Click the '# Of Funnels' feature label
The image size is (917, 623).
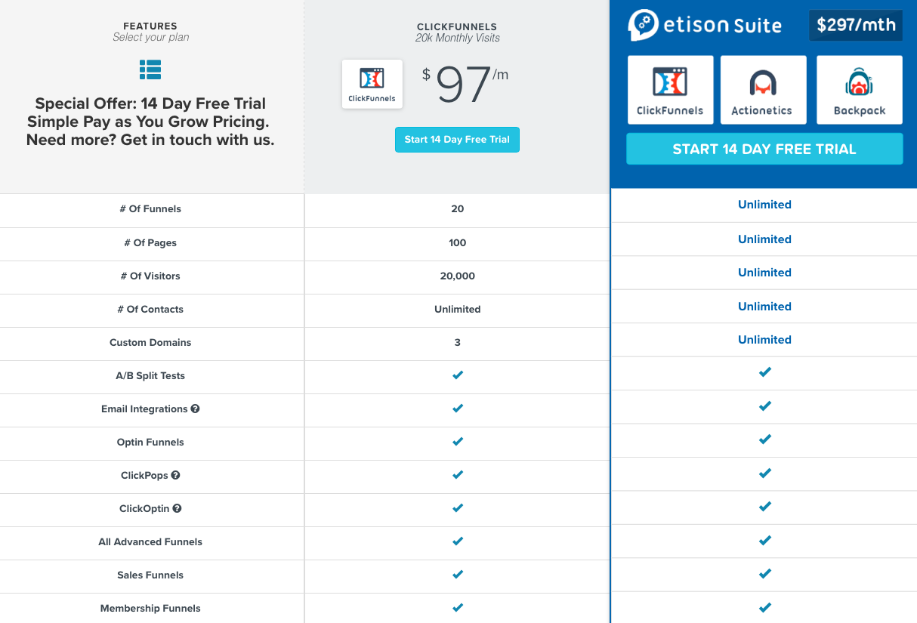(150, 209)
